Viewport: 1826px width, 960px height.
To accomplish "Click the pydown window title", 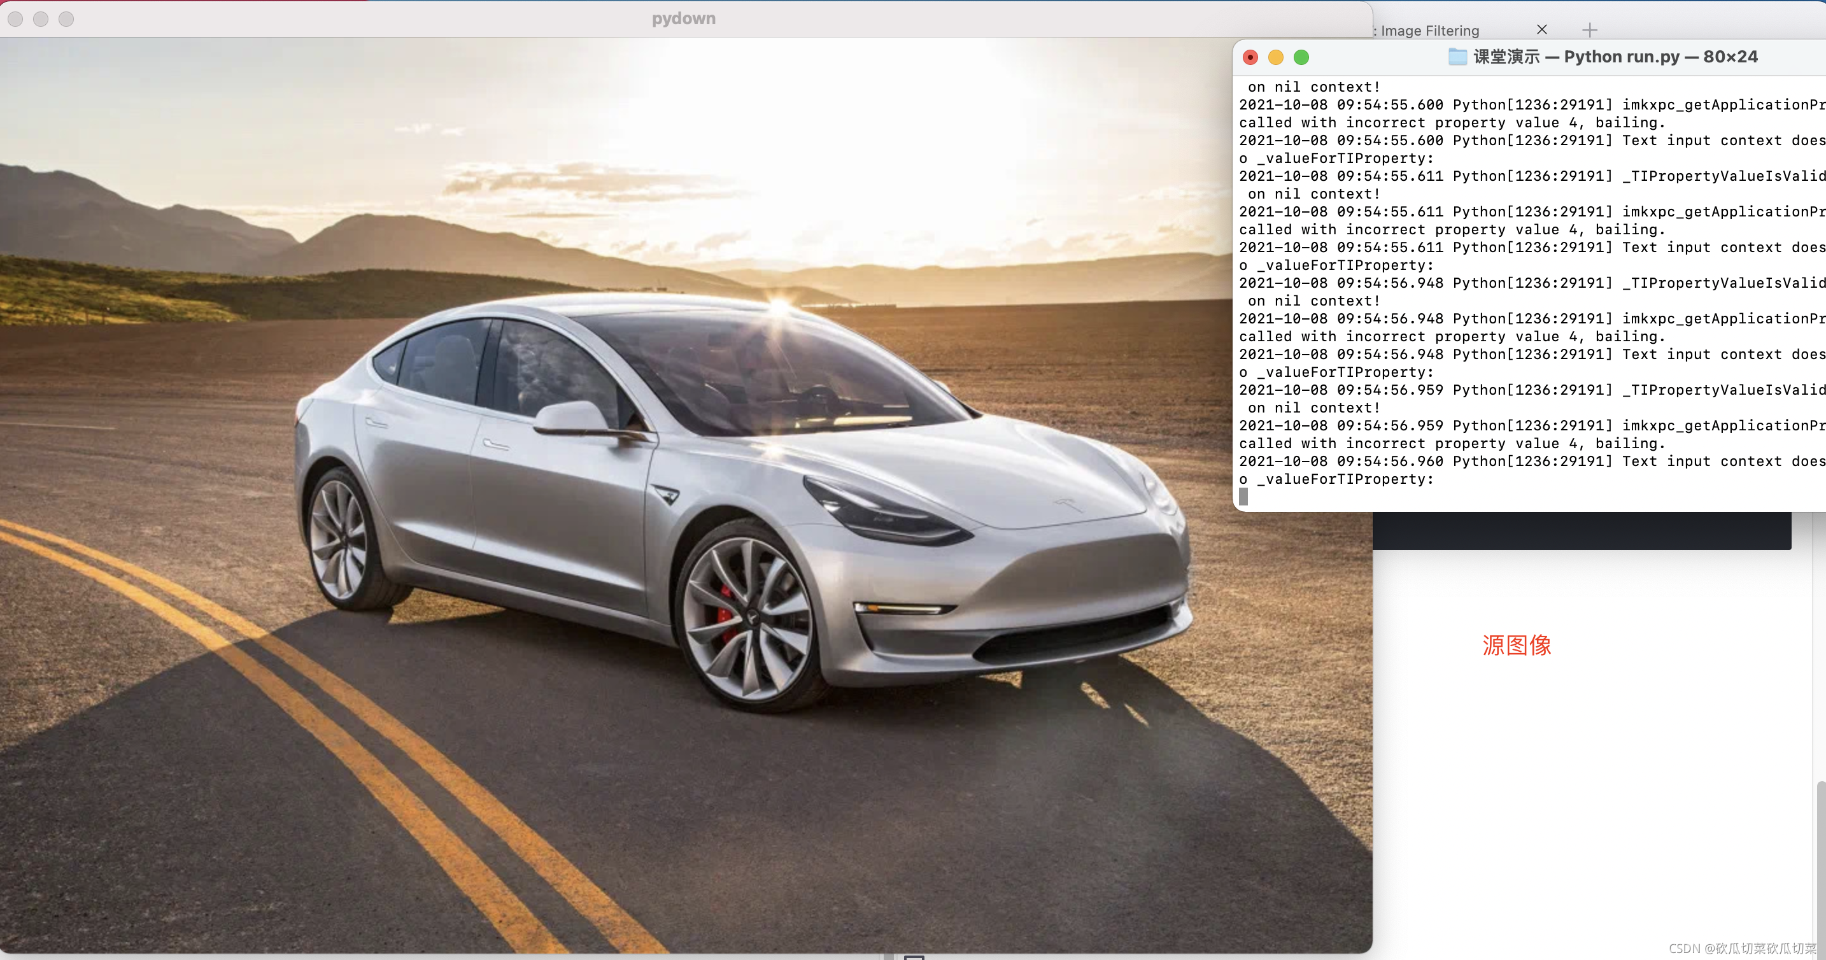I will pos(683,18).
